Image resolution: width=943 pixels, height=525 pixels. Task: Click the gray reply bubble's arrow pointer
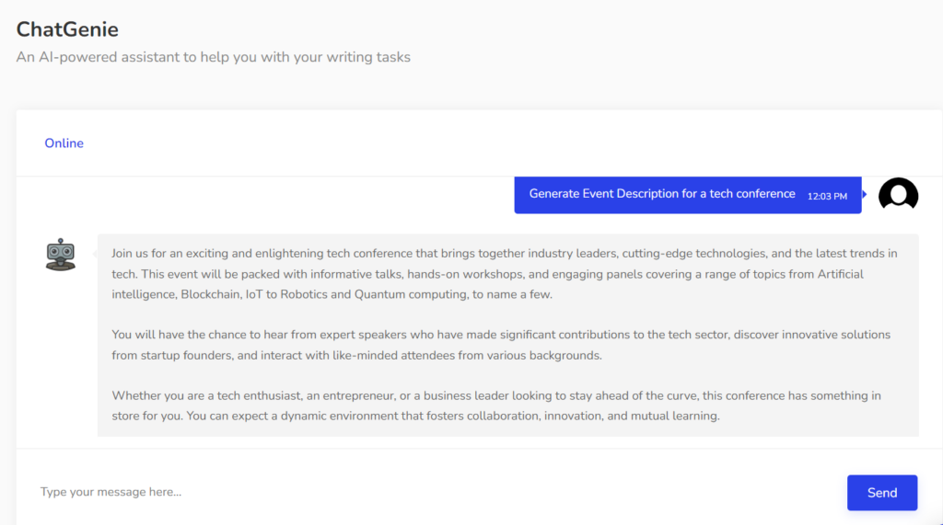tap(94, 254)
